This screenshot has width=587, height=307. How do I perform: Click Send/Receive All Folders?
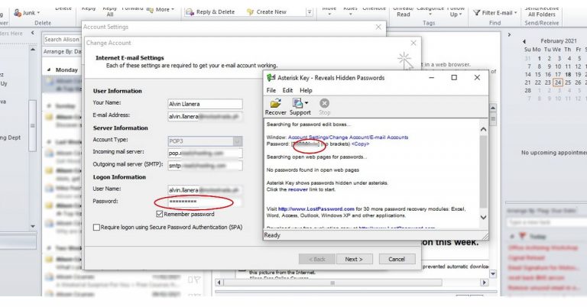pos(542,11)
